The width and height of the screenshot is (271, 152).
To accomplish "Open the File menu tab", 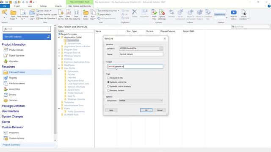I will coord(5,6).
